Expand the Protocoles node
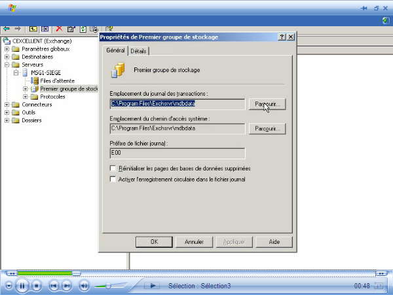Image resolution: width=393 pixels, height=295 pixels. pos(25,96)
